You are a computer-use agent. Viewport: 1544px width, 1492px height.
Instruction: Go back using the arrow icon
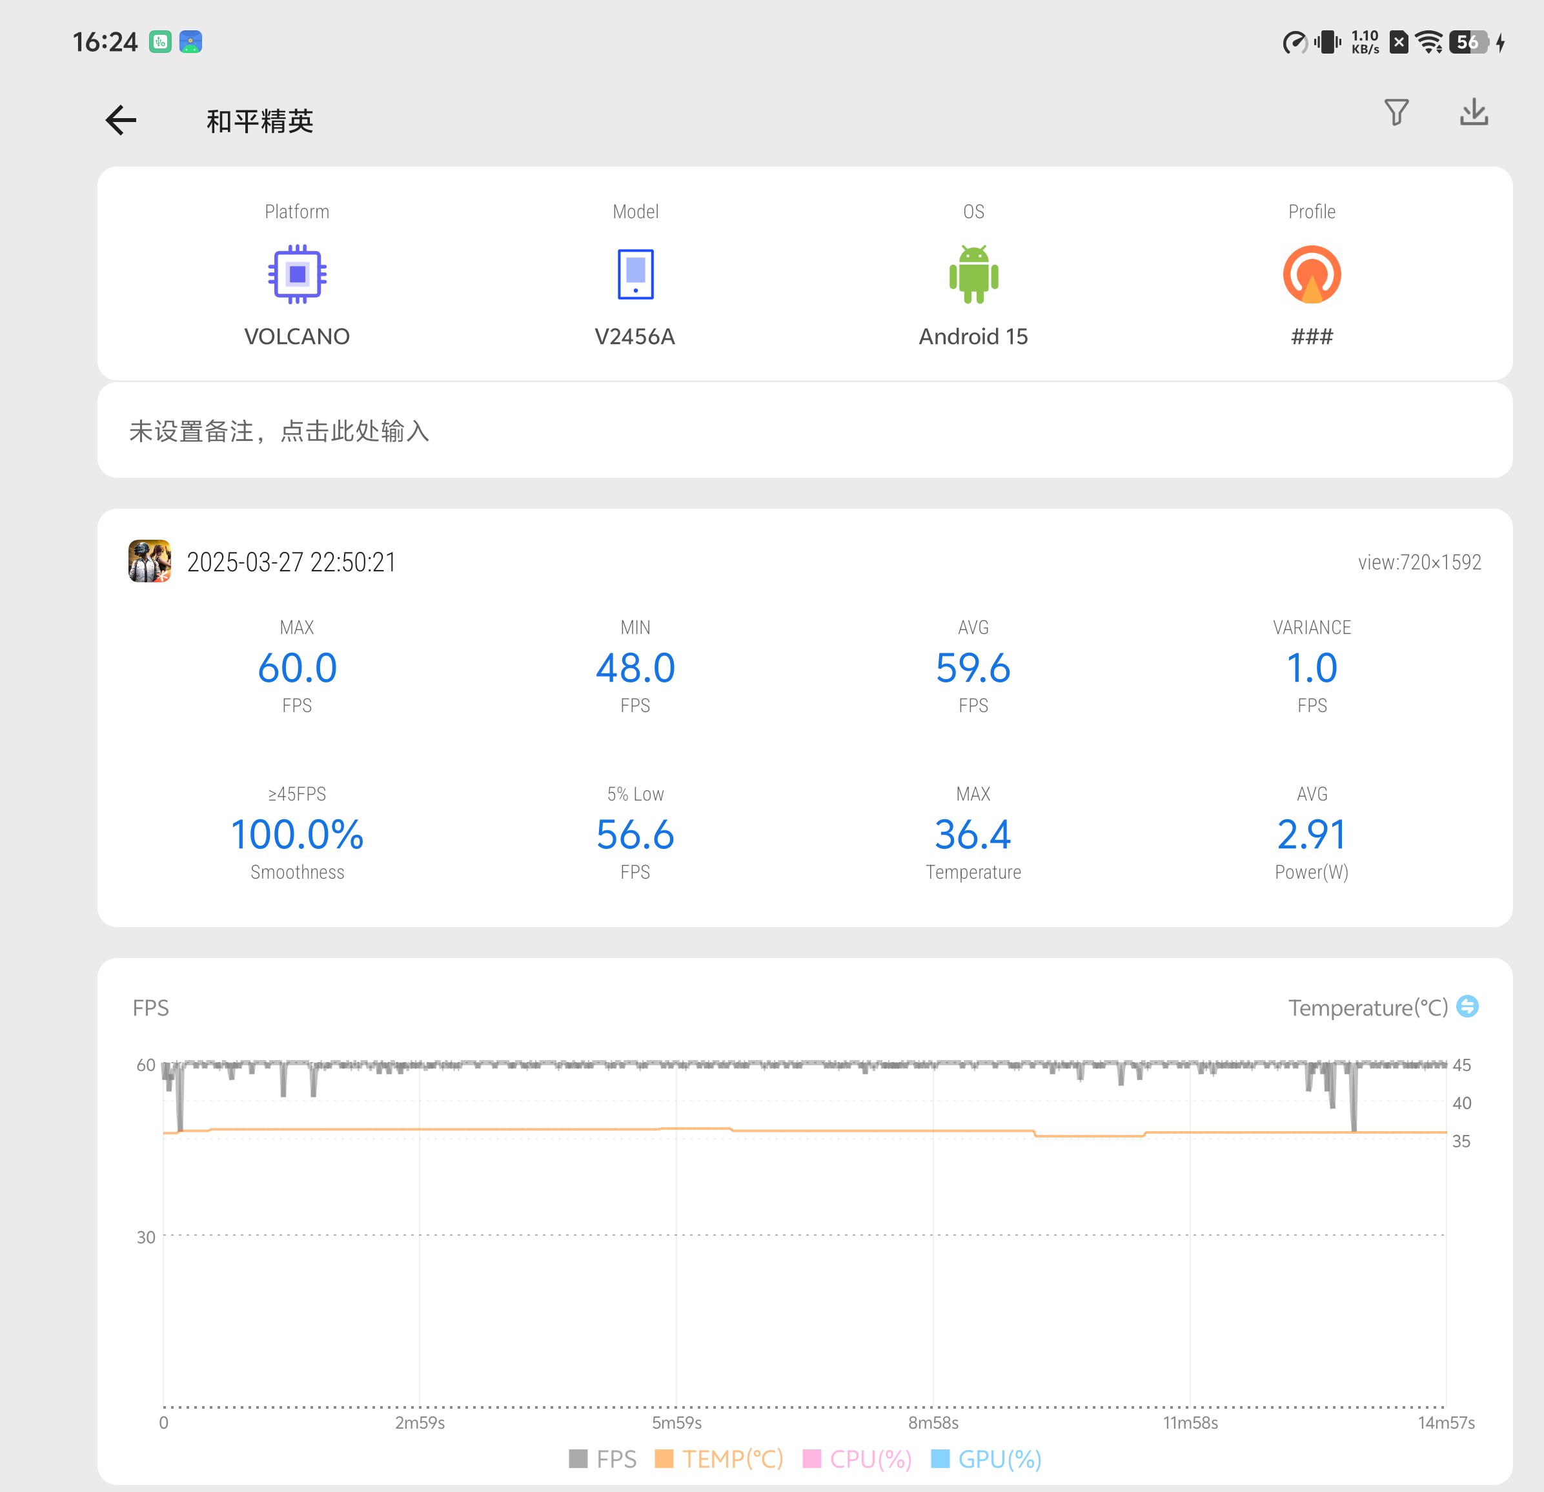point(121,121)
